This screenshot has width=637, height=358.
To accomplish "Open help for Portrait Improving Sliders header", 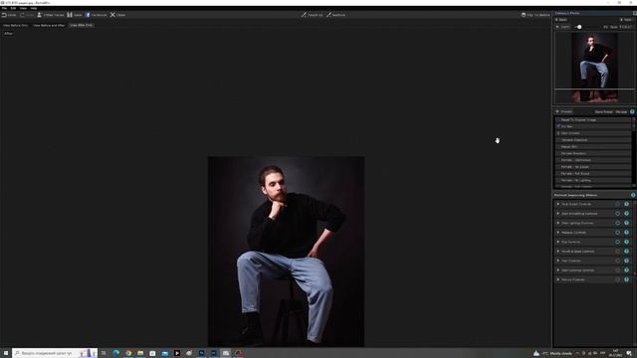I will pyautogui.click(x=633, y=195).
